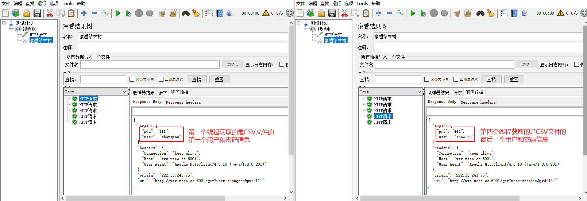The image size is (587, 201).
Task: Switch to 请求 tab in left window
Action: (x=163, y=93)
